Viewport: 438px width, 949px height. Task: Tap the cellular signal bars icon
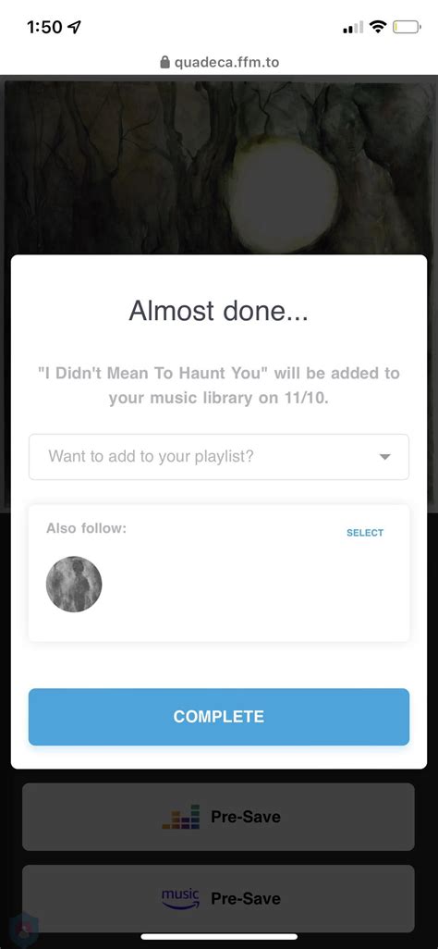point(353,27)
